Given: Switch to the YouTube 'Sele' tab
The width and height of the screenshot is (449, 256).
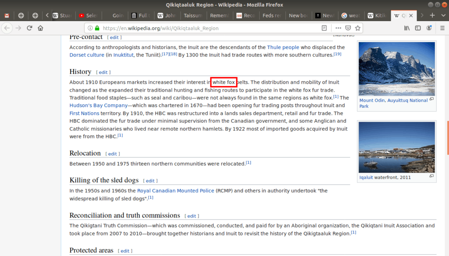Looking at the screenshot, I should [88, 15].
